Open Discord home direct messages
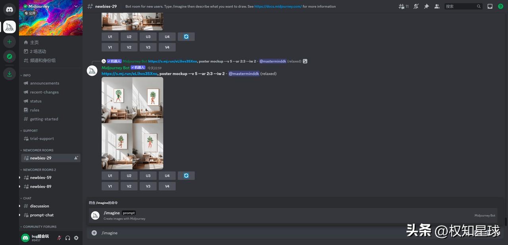This screenshot has height=245, width=508. point(10,9)
